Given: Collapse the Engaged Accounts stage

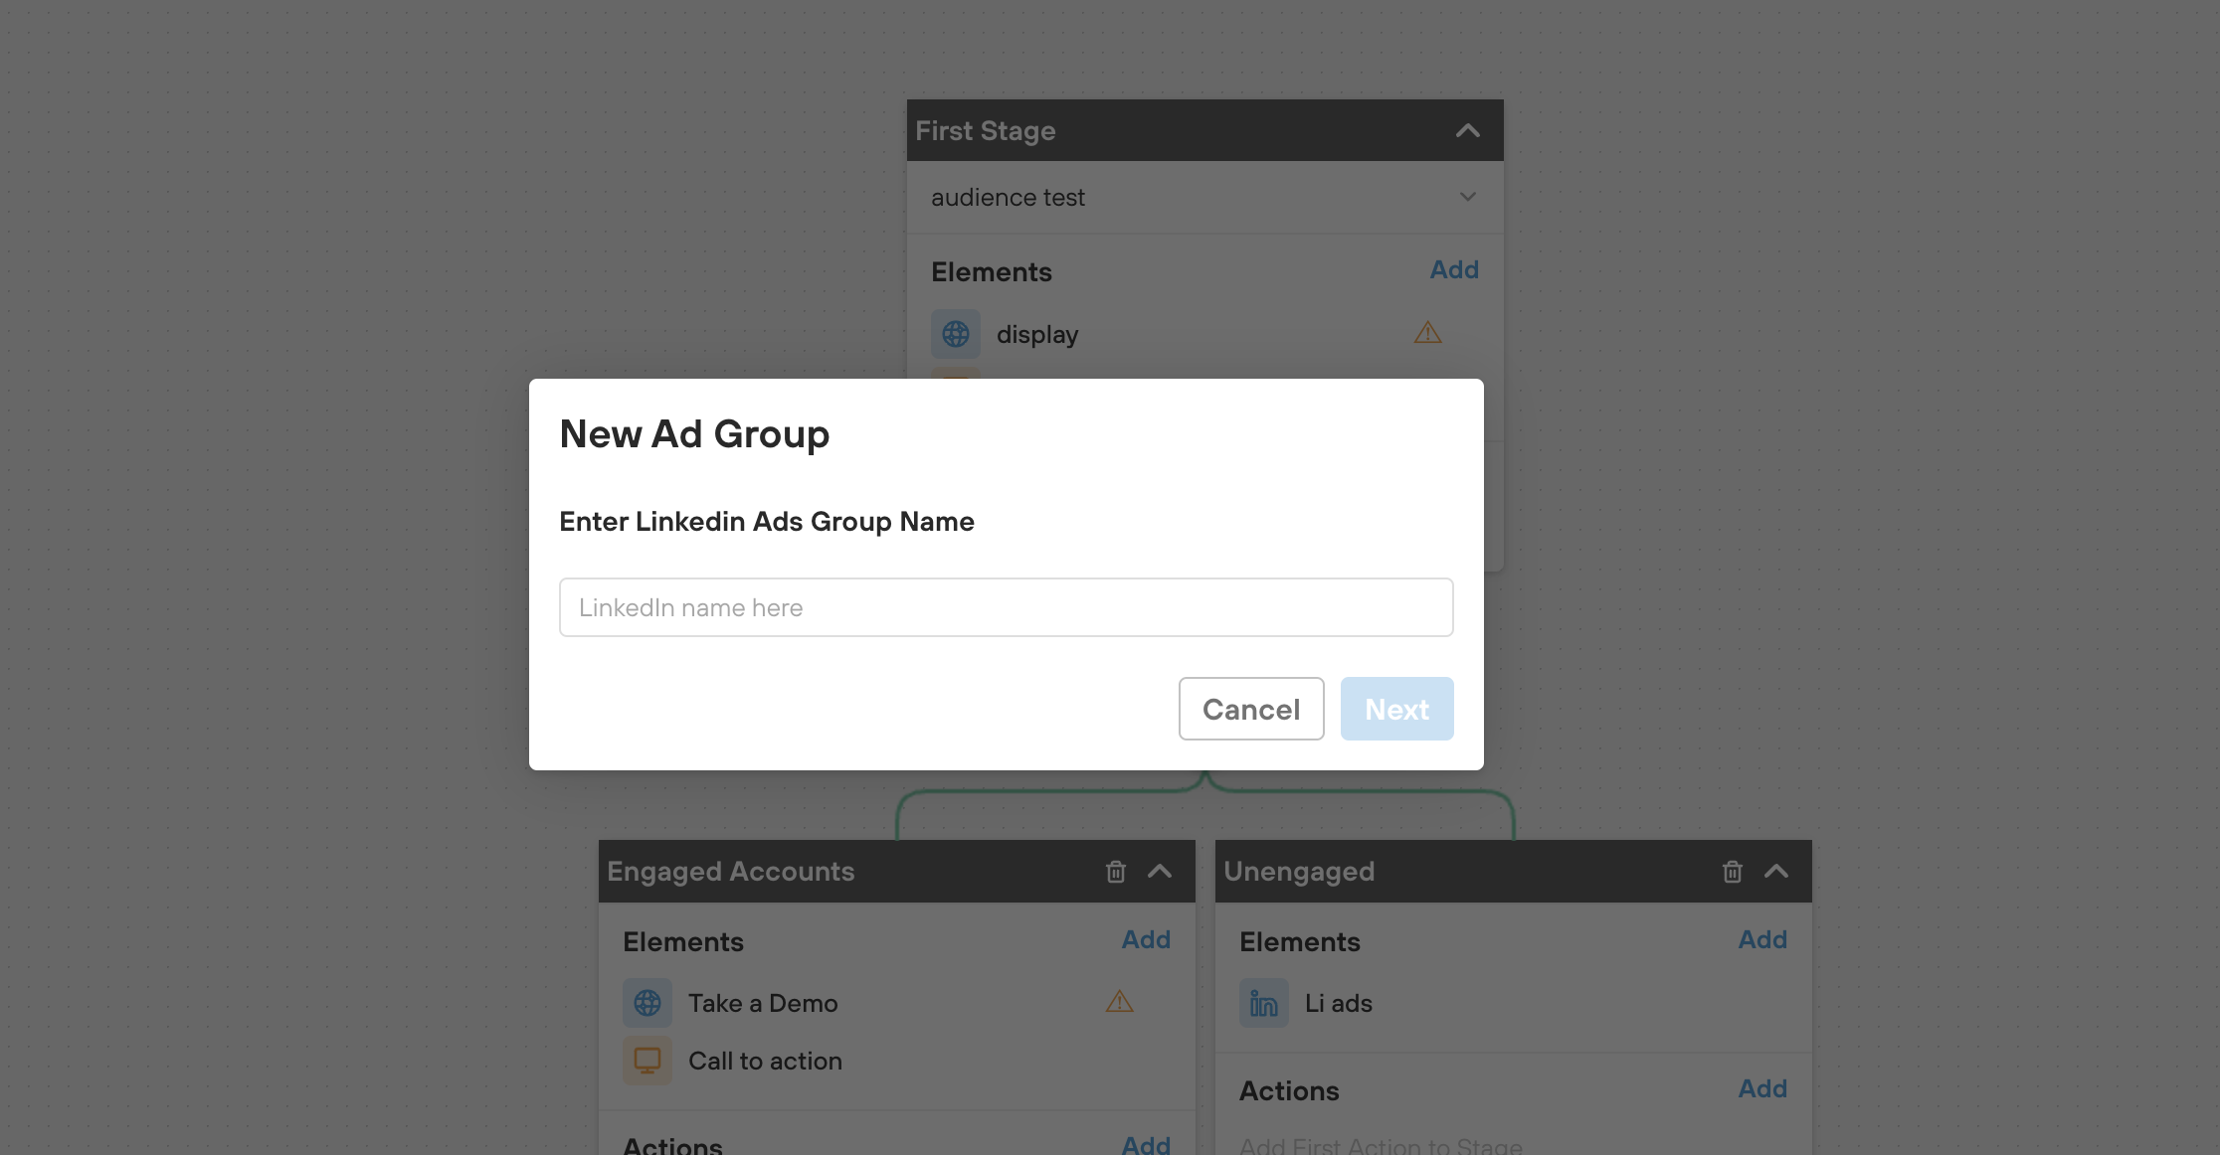Looking at the screenshot, I should tap(1160, 872).
